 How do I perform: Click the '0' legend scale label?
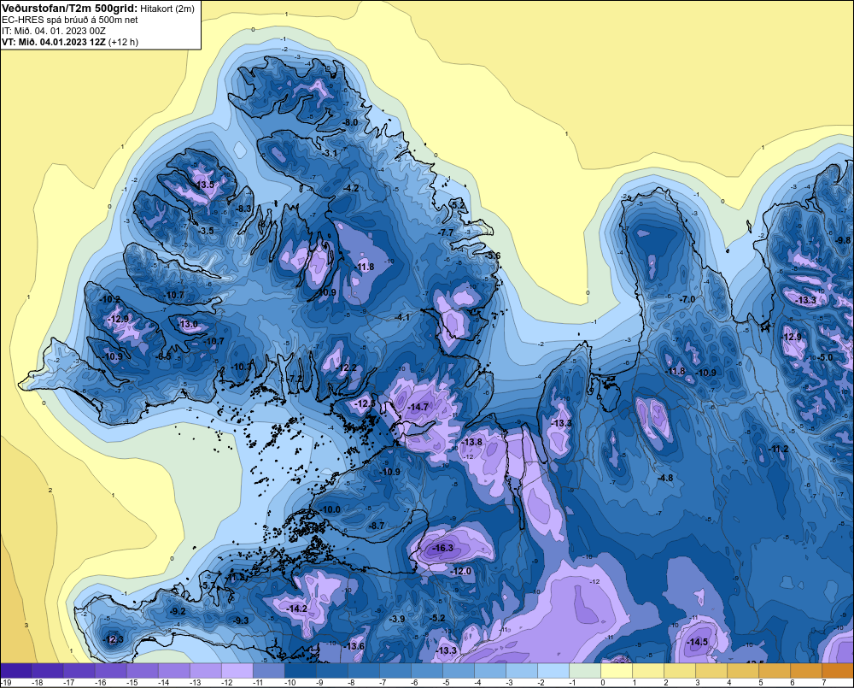tap(603, 682)
